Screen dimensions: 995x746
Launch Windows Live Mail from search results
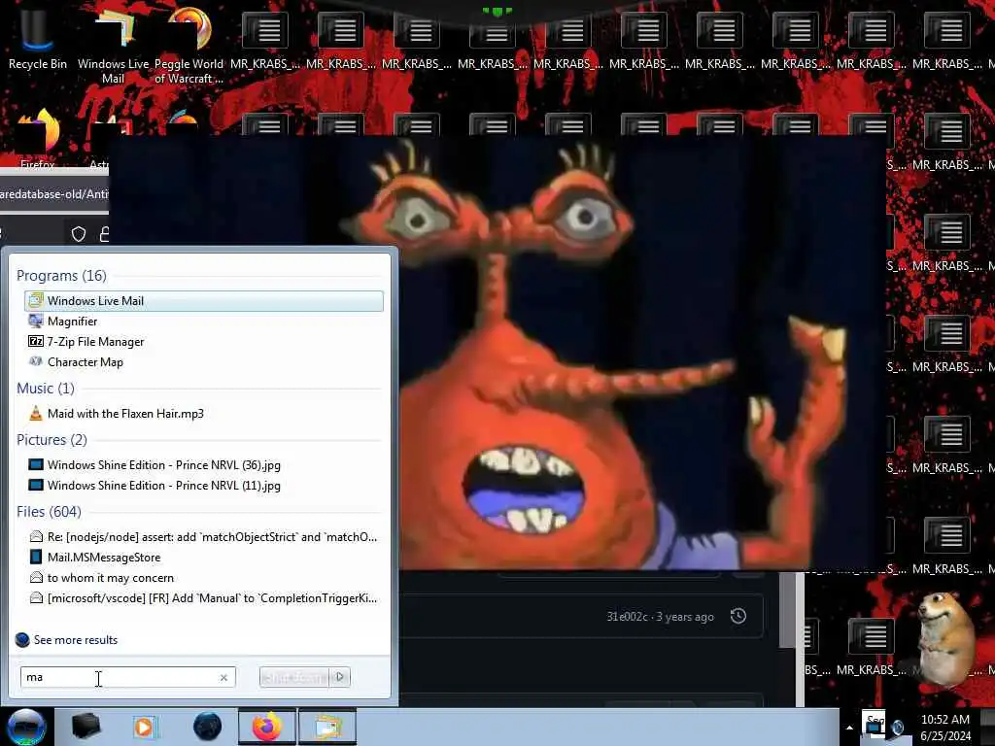coord(204,301)
